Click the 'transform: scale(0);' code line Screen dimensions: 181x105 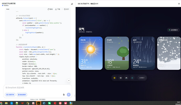30,78
